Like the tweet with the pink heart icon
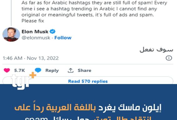This screenshot has height=120, width=177. (x=7, y=70)
